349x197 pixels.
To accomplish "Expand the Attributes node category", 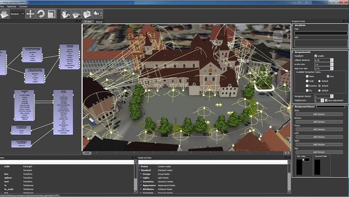I will (141, 189).
